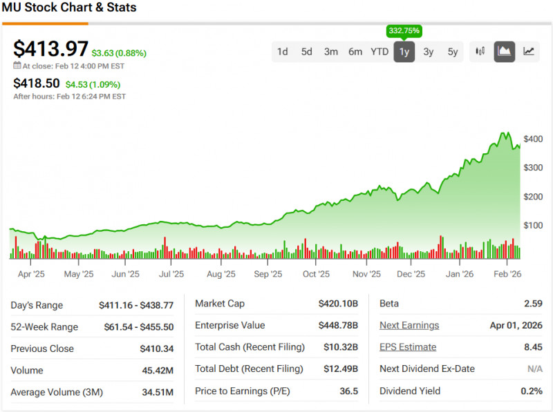Switch chart to 3y range

pyautogui.click(x=429, y=52)
